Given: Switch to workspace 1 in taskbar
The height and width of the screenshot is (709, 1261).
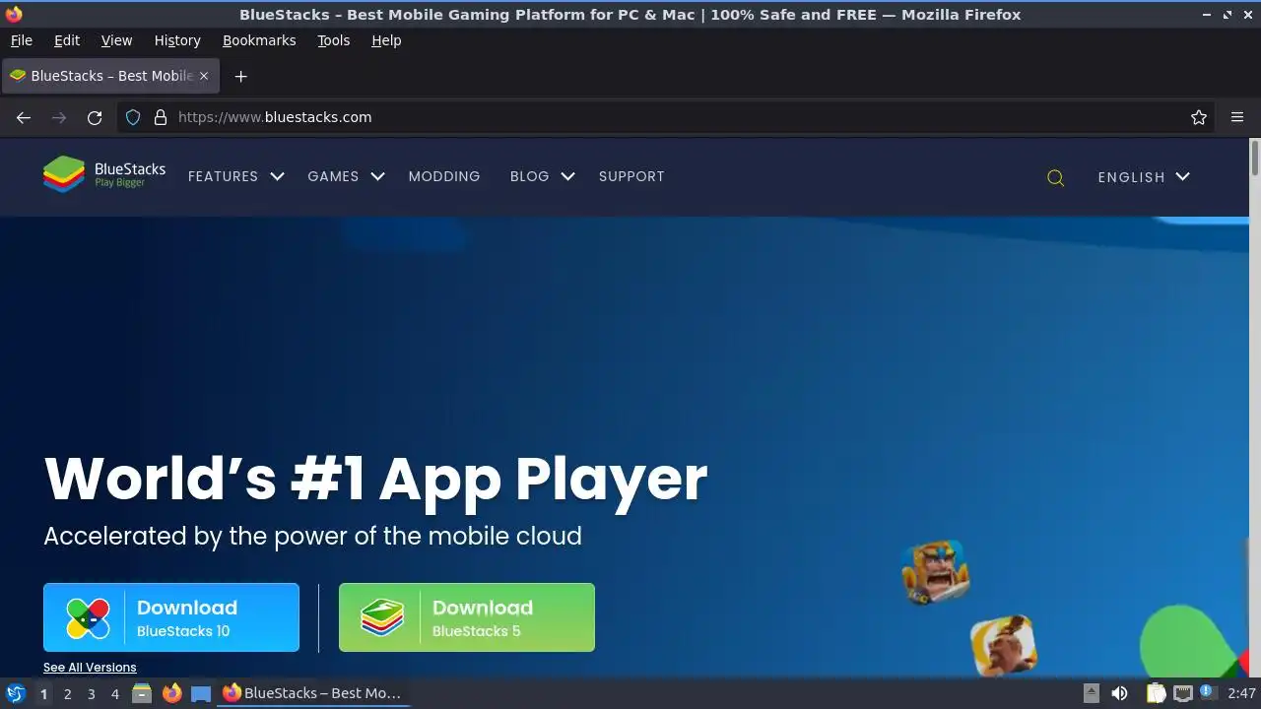Looking at the screenshot, I should pyautogui.click(x=43, y=693).
